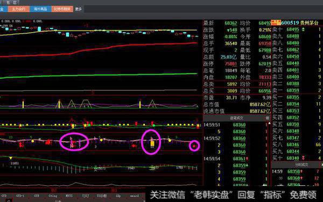Switch to the ddp indicator tab
323x202 pixels.
[x=118, y=196]
